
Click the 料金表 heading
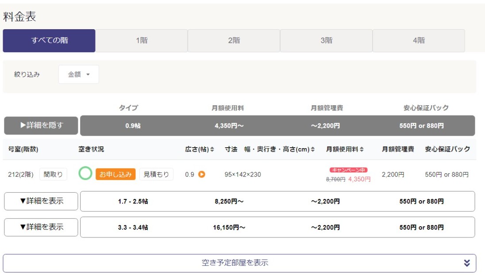point(19,16)
